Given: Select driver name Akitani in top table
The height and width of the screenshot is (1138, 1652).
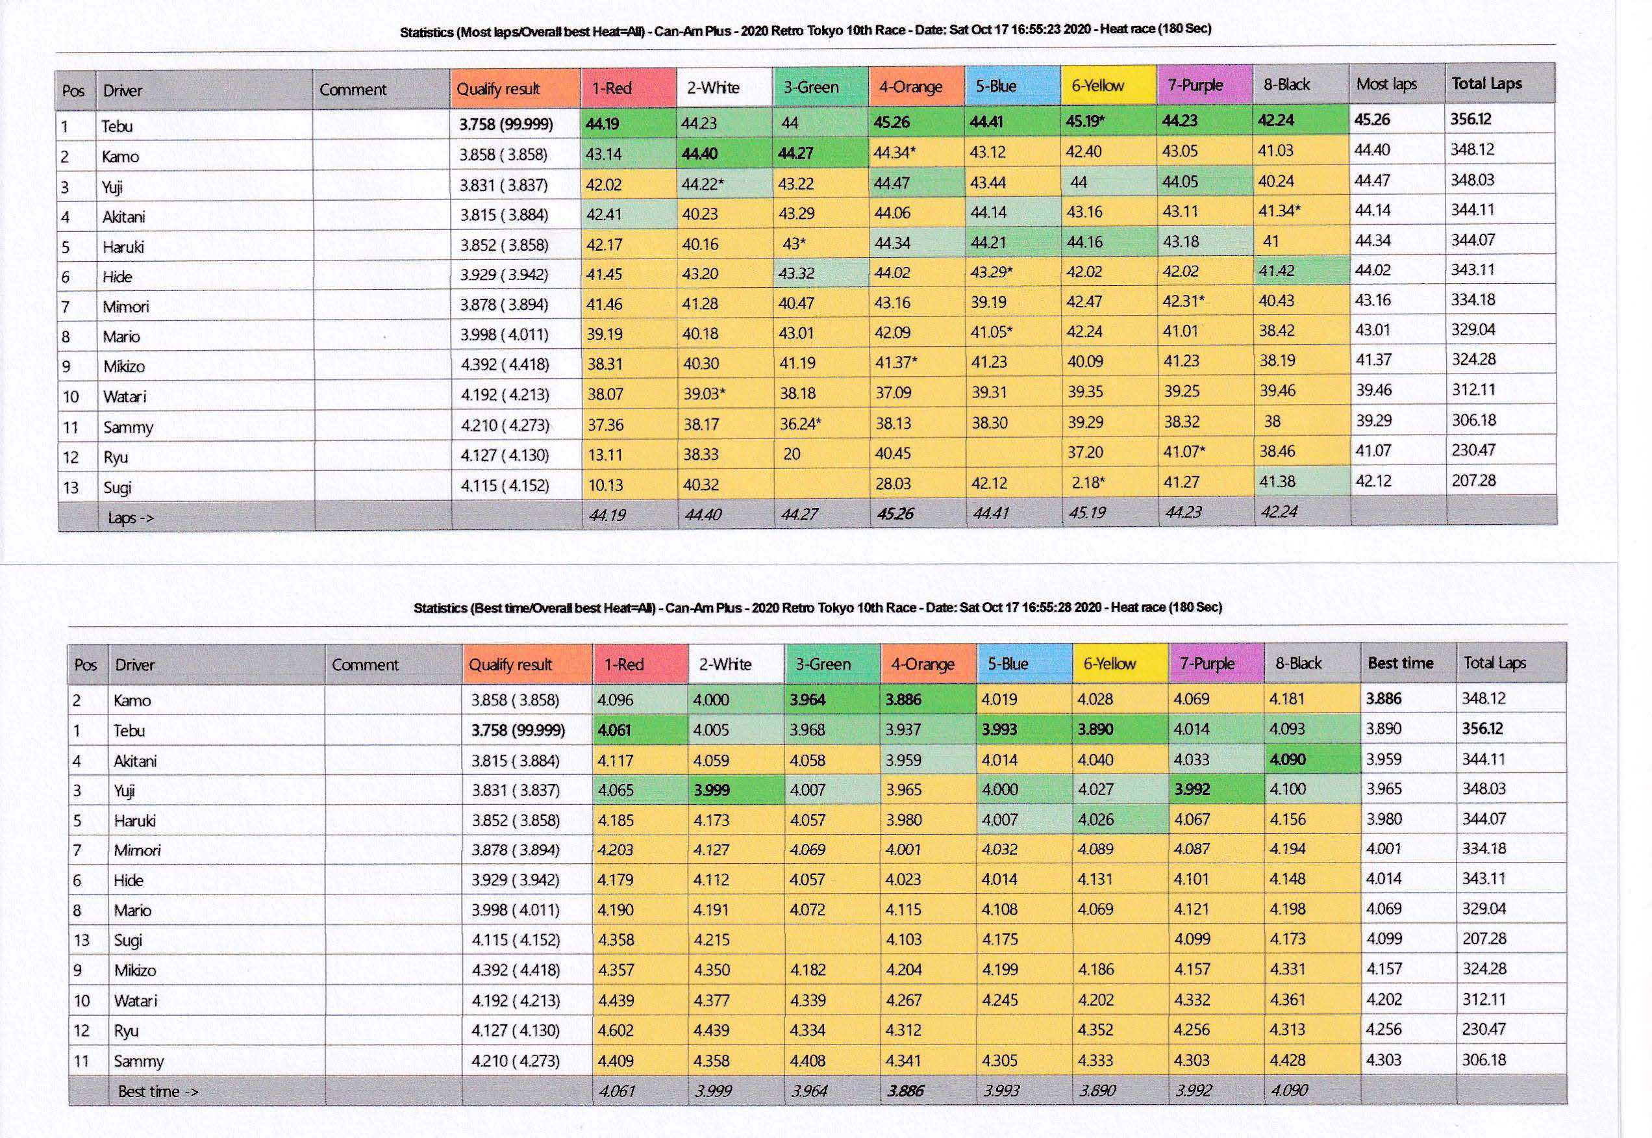Looking at the screenshot, I should [x=123, y=216].
